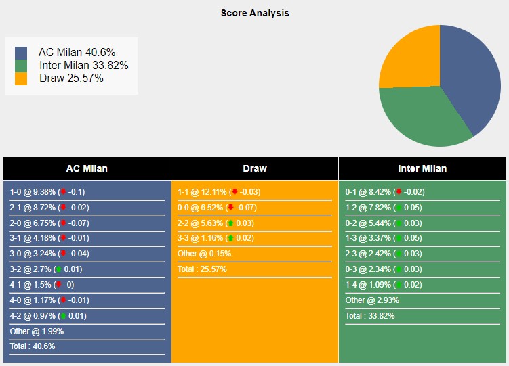Click the green up arrow in the 0-2 row
509x366 pixels.
click(x=399, y=223)
